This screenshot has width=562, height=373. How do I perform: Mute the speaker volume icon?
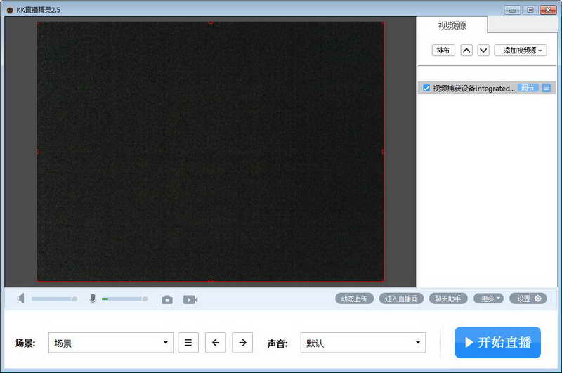tap(21, 298)
